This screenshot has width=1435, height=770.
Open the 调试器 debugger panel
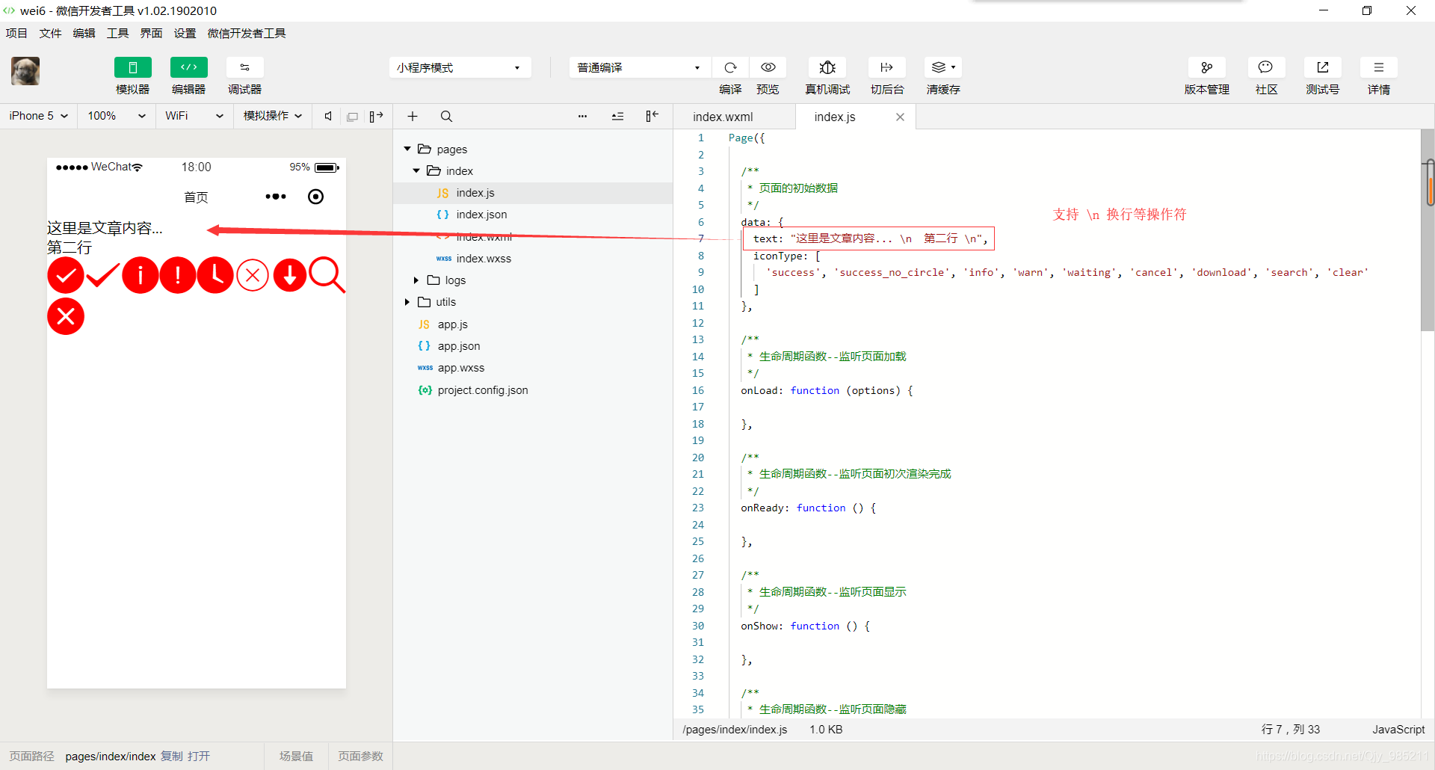244,75
